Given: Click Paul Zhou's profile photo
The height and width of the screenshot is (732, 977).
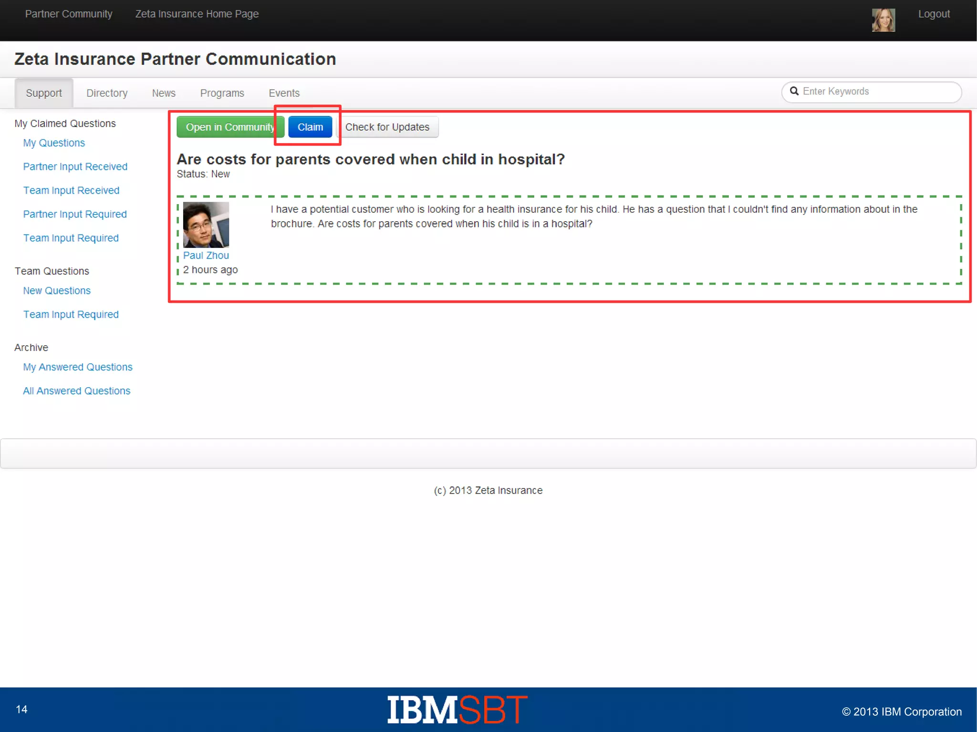Looking at the screenshot, I should [x=206, y=225].
